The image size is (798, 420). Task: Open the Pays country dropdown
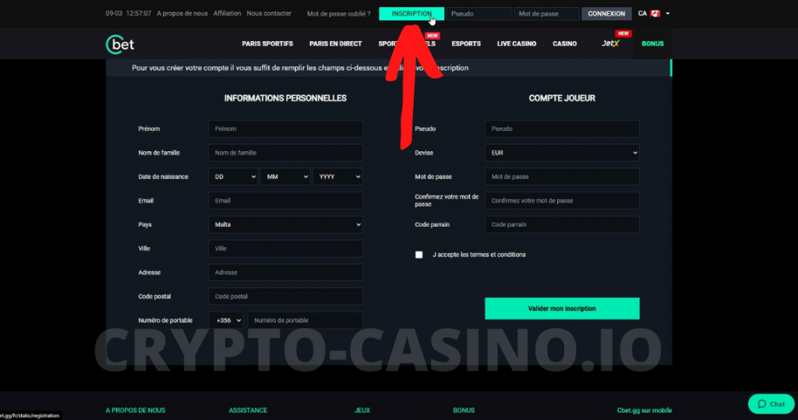click(x=285, y=224)
